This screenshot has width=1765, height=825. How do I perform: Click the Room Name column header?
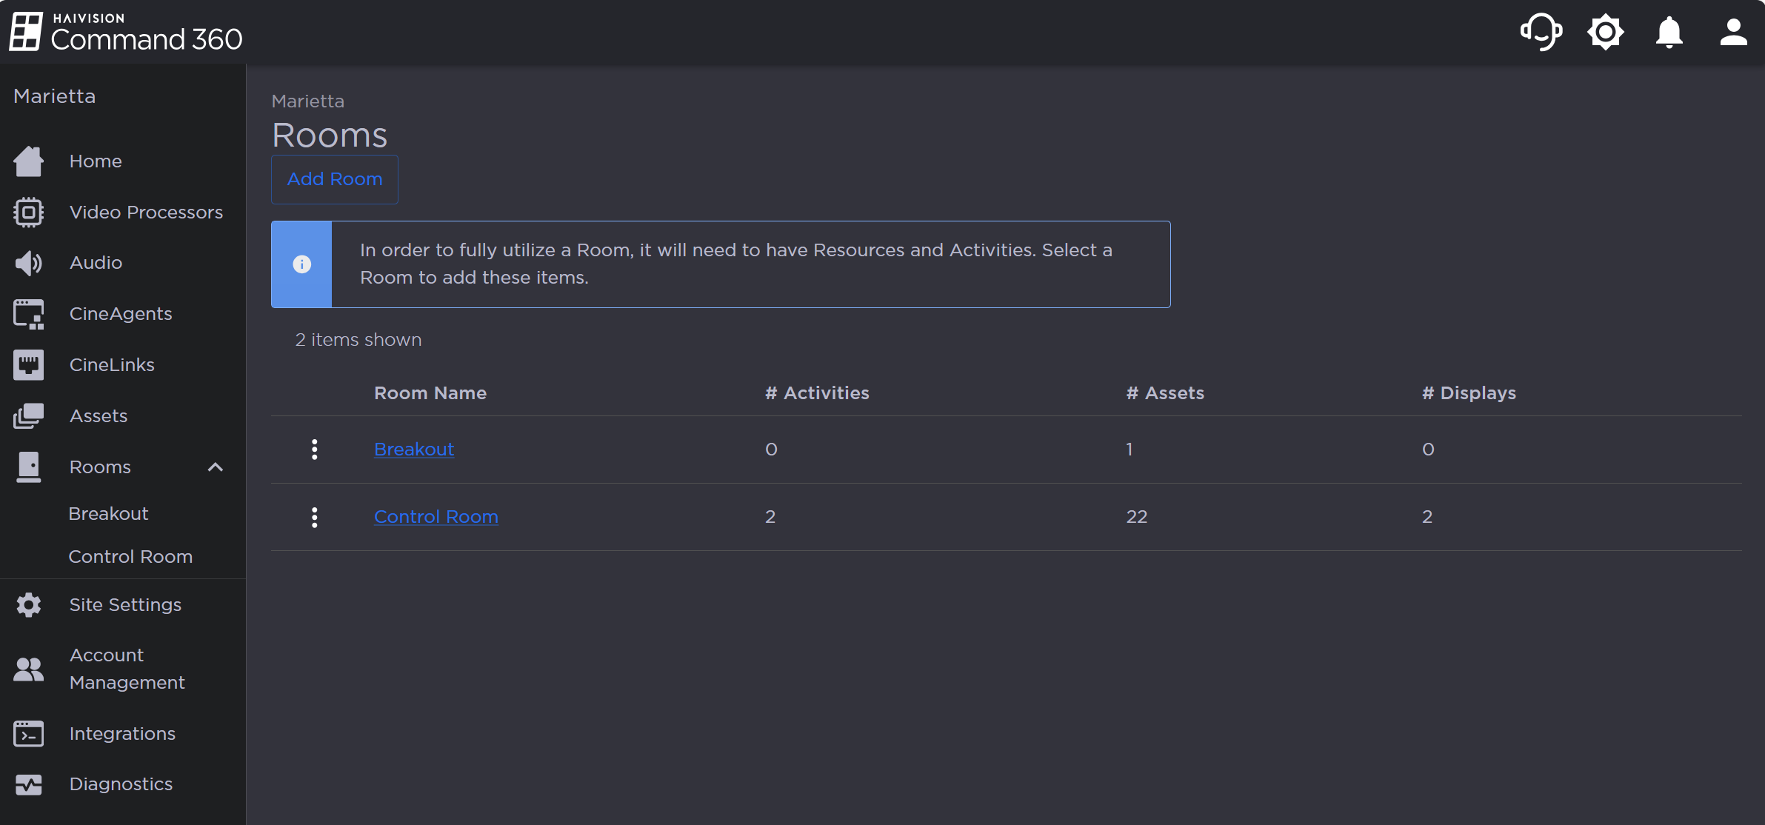(x=430, y=393)
